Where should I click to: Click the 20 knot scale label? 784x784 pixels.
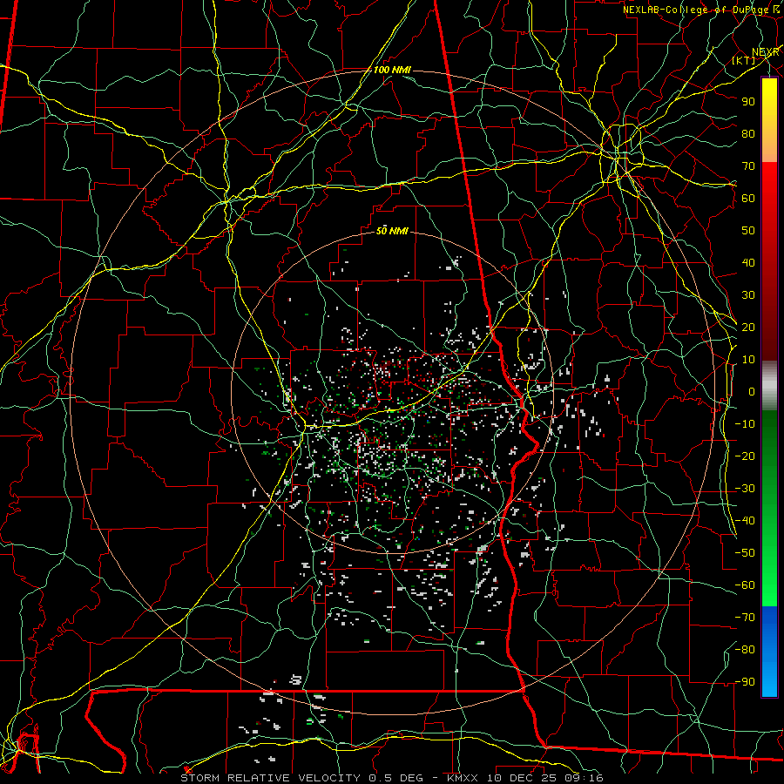[x=748, y=328]
